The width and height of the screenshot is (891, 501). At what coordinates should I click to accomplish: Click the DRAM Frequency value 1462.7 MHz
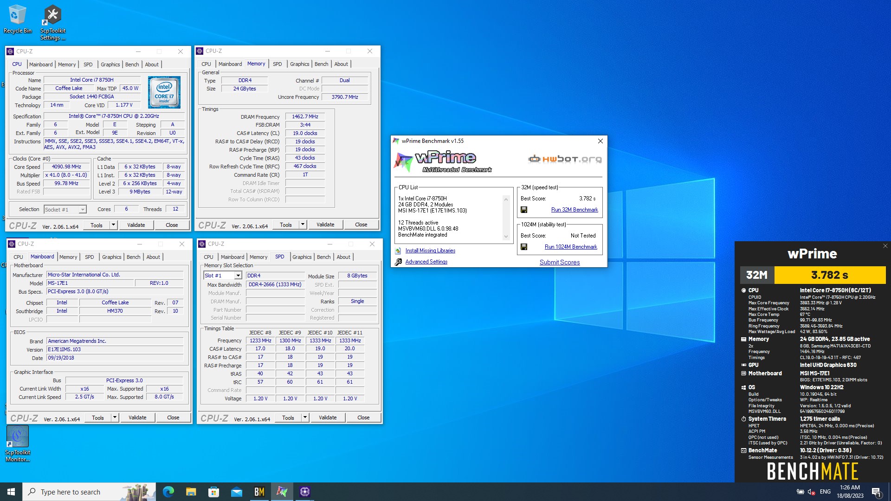click(305, 116)
